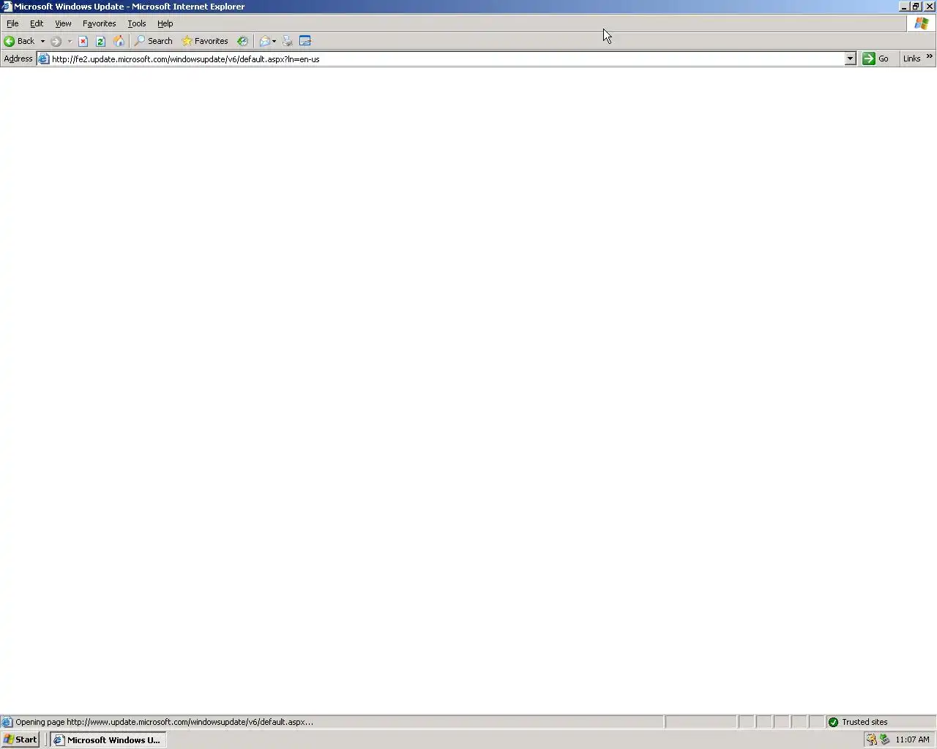This screenshot has height=749, width=937.
Task: Click the Opening page status text
Action: point(164,722)
